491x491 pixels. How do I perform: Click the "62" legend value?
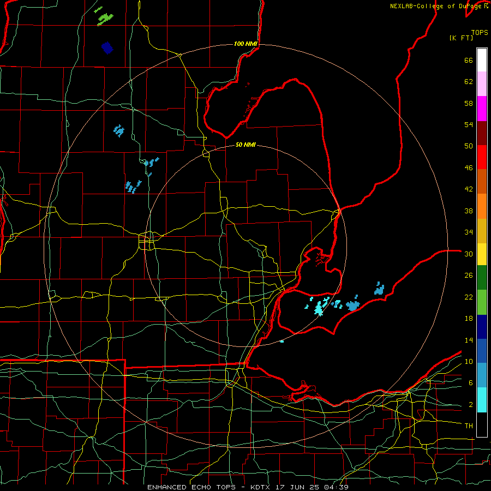(x=469, y=82)
